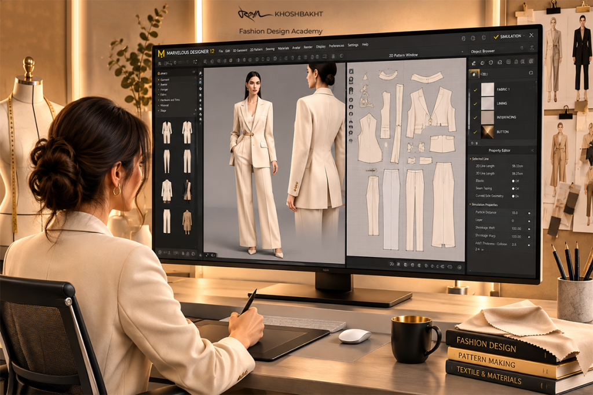
Task: Collapse the Selected Line section
Action: click(471, 159)
